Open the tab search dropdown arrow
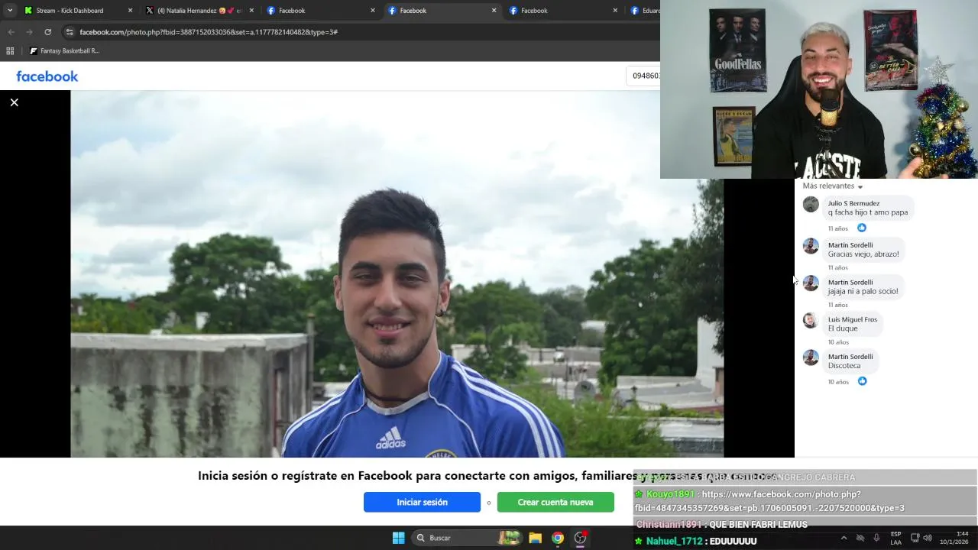Screen dimensions: 978x550 [x=10, y=11]
